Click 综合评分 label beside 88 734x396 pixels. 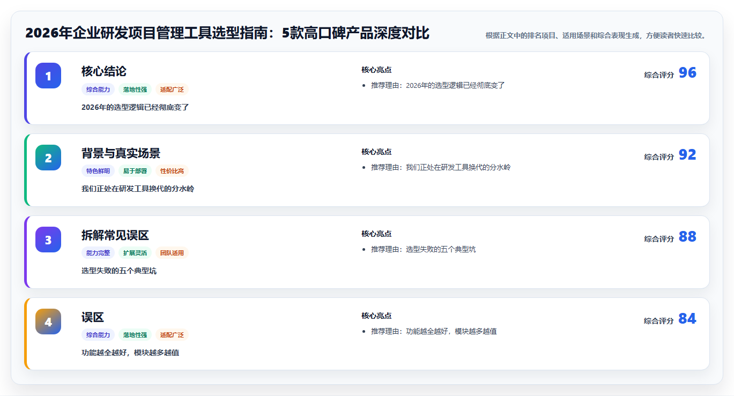659,239
